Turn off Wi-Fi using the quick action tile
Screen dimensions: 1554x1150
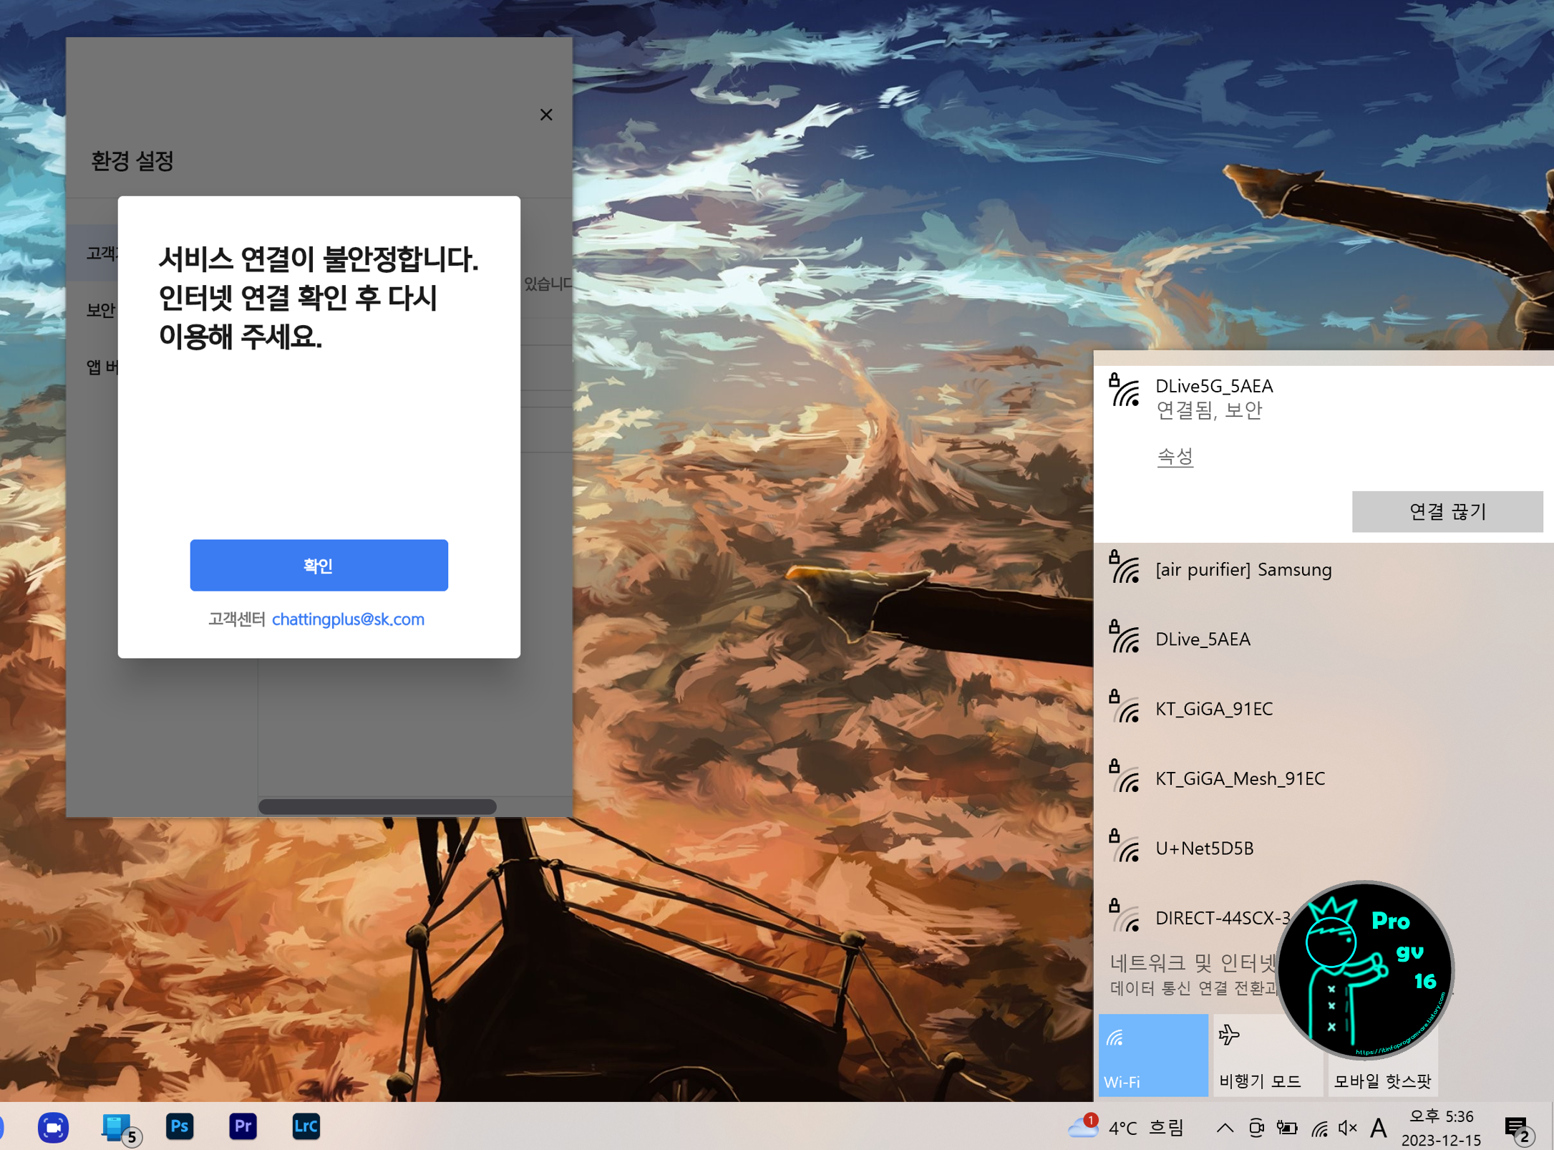coord(1153,1054)
